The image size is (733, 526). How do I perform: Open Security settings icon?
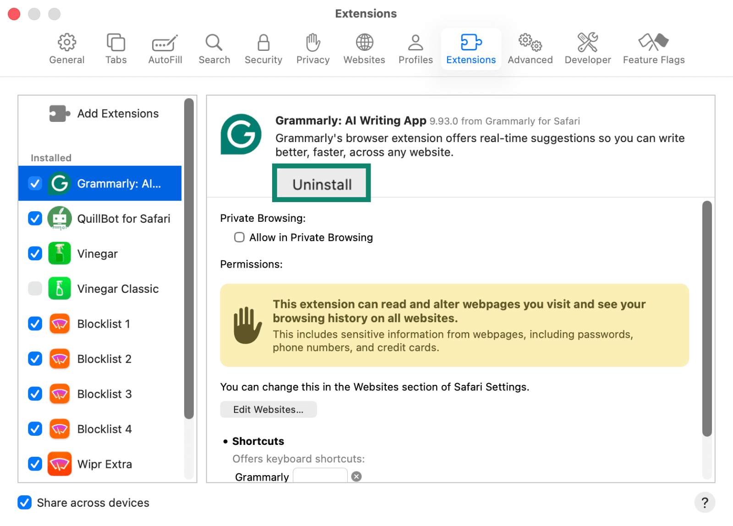263,44
